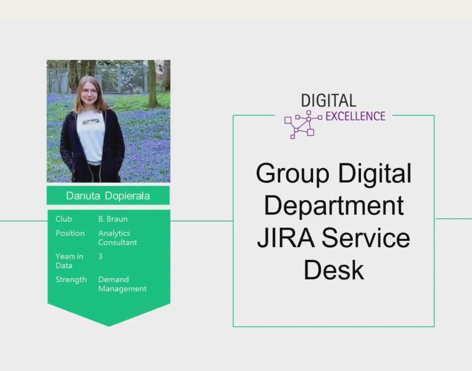472x371 pixels.
Task: Click the 'B. Braun' value
Action: pos(113,219)
